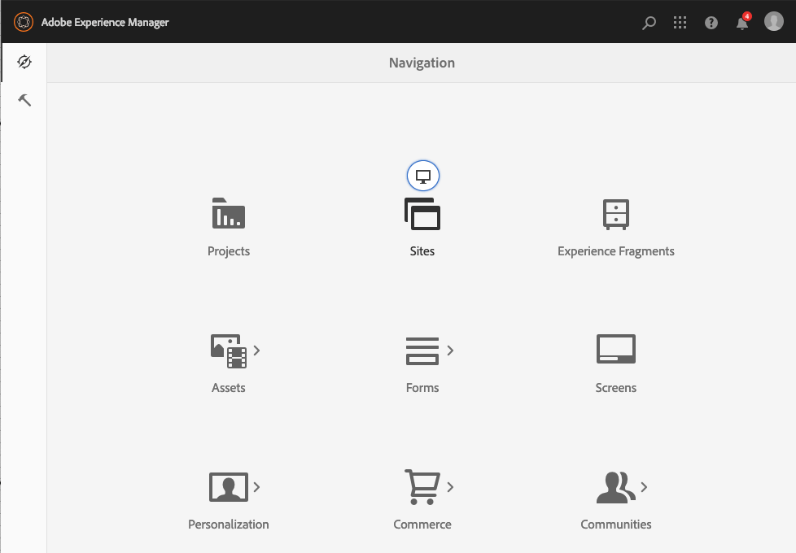The image size is (796, 553).
Task: Expand the Assets submenu chevron
Action: click(255, 350)
